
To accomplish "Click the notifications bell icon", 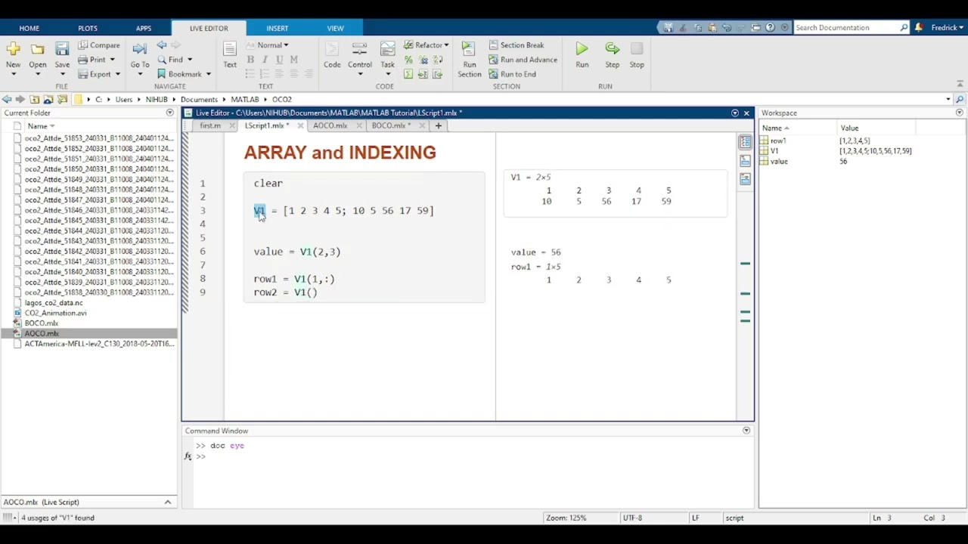I will (x=919, y=27).
